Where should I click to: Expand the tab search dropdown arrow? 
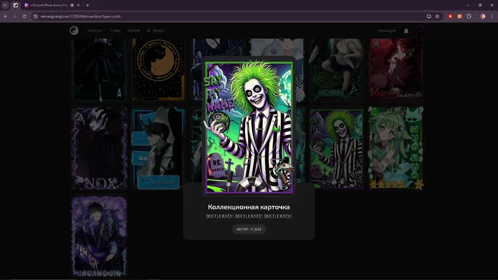click(5, 5)
